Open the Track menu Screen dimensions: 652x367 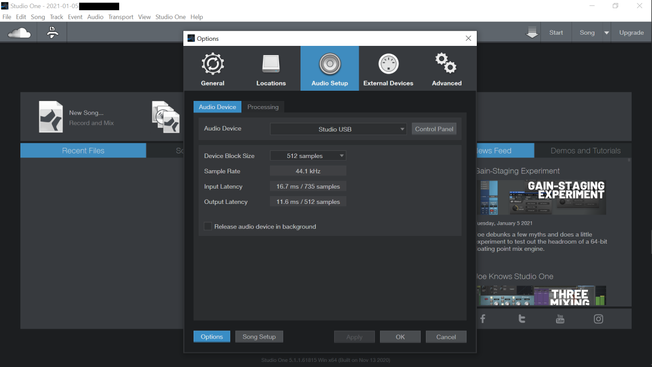click(x=57, y=17)
